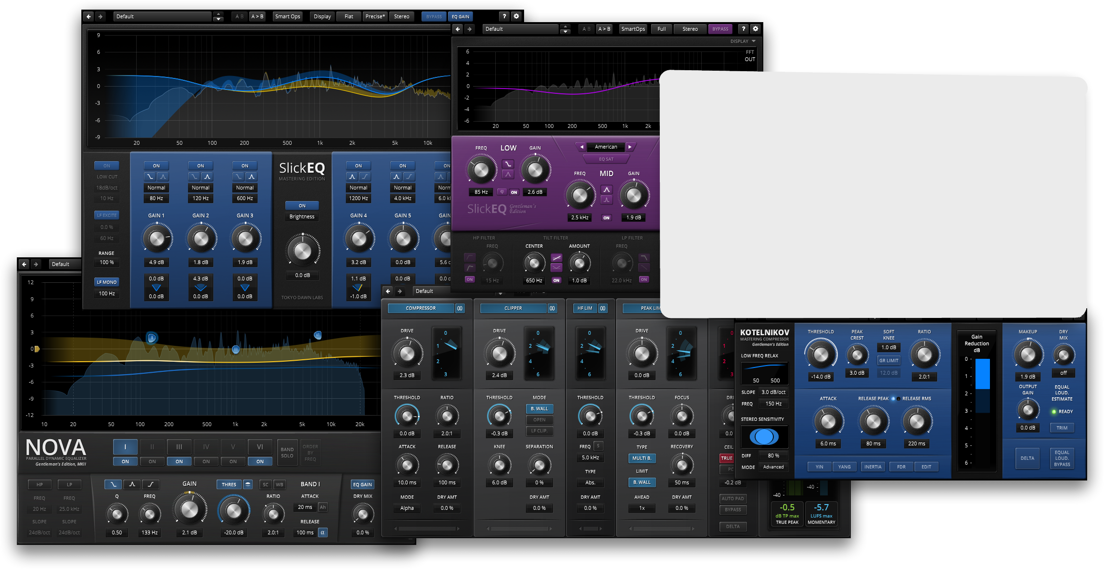This screenshot has width=1104, height=569.
Task: Open the Brightness output dropdown in SlickEQ Mastering
Action: pos(302,216)
